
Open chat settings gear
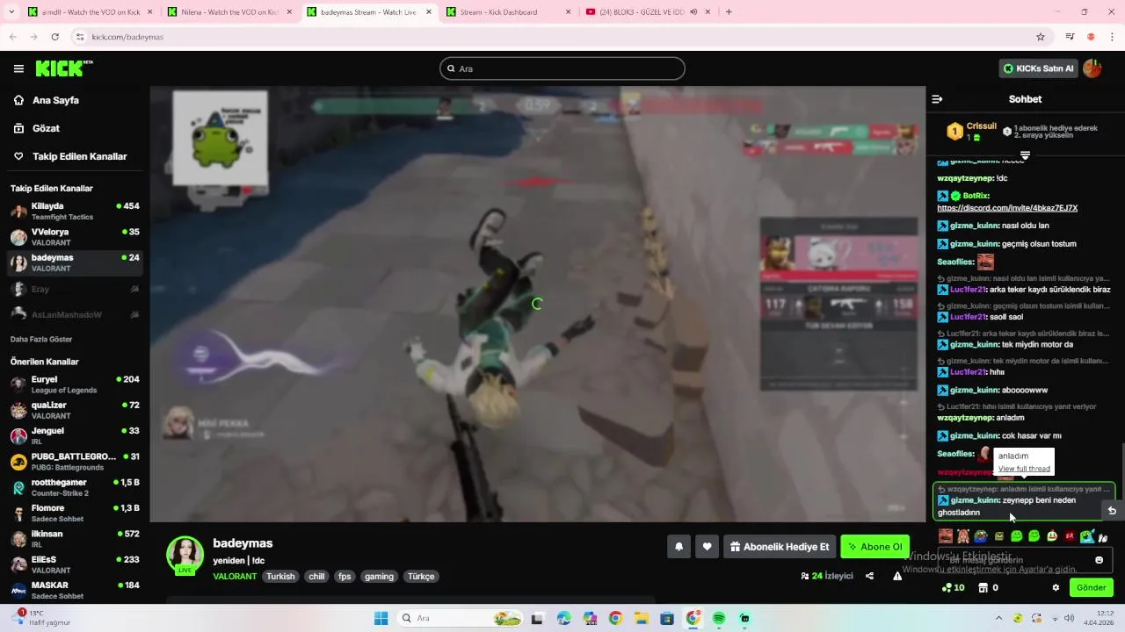point(1056,587)
